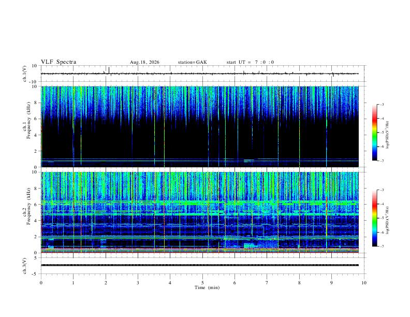The width and height of the screenshot is (410, 317).
Task: Click the Time (min) axis label
Action: click(x=207, y=287)
